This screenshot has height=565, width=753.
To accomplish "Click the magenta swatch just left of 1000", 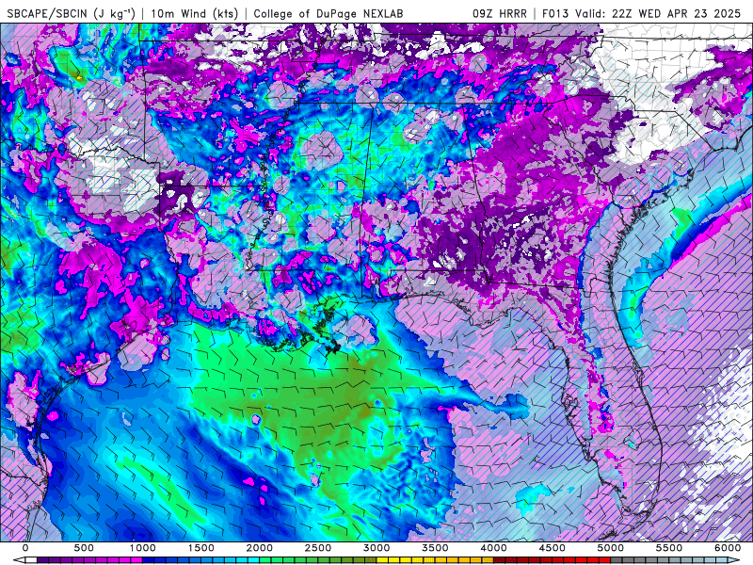I will [x=136, y=560].
